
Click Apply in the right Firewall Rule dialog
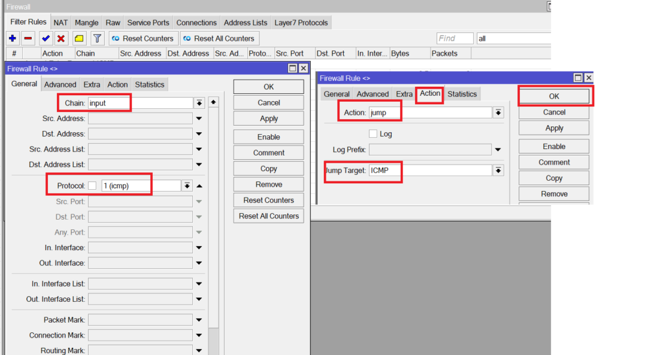[554, 128]
